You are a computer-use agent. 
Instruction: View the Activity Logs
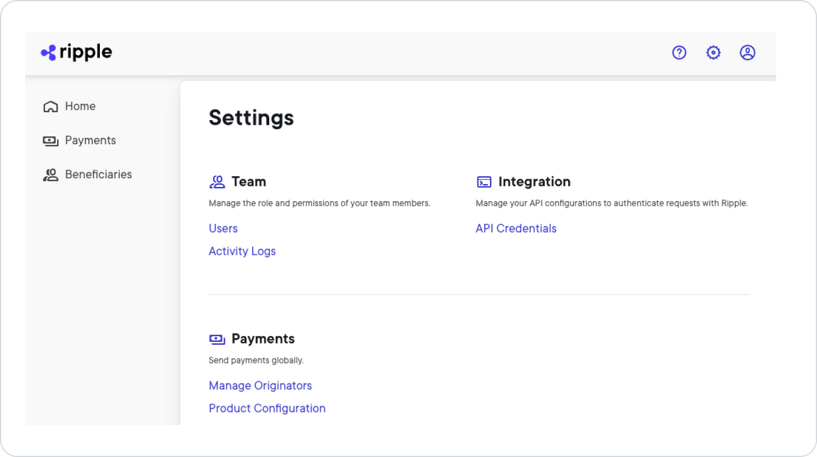pos(242,251)
